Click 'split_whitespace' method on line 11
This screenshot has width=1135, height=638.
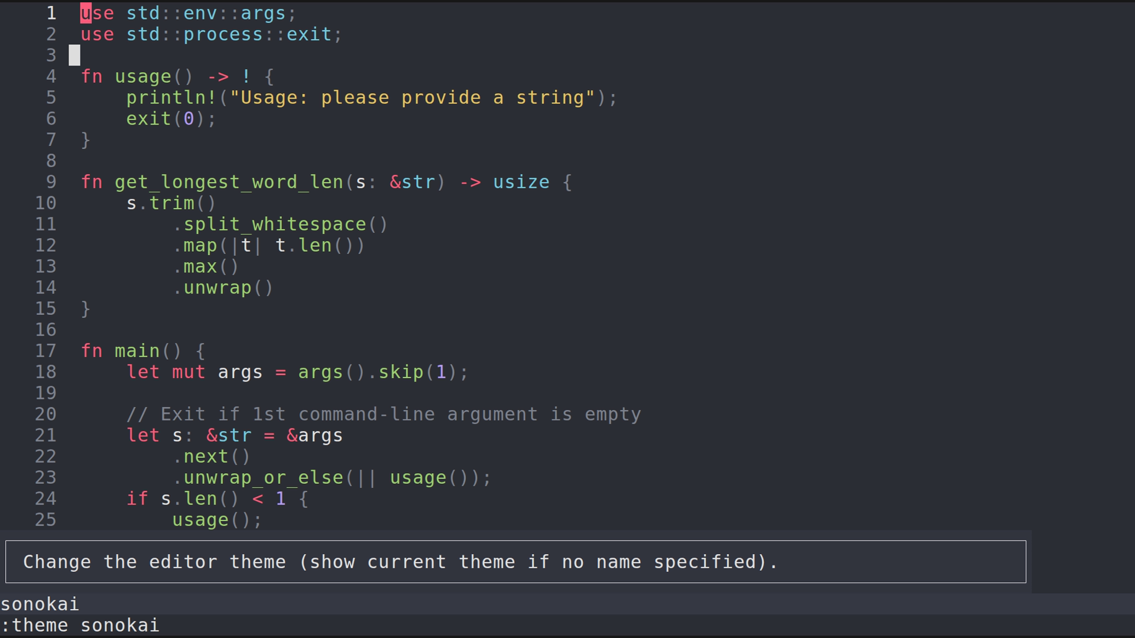[x=274, y=224]
